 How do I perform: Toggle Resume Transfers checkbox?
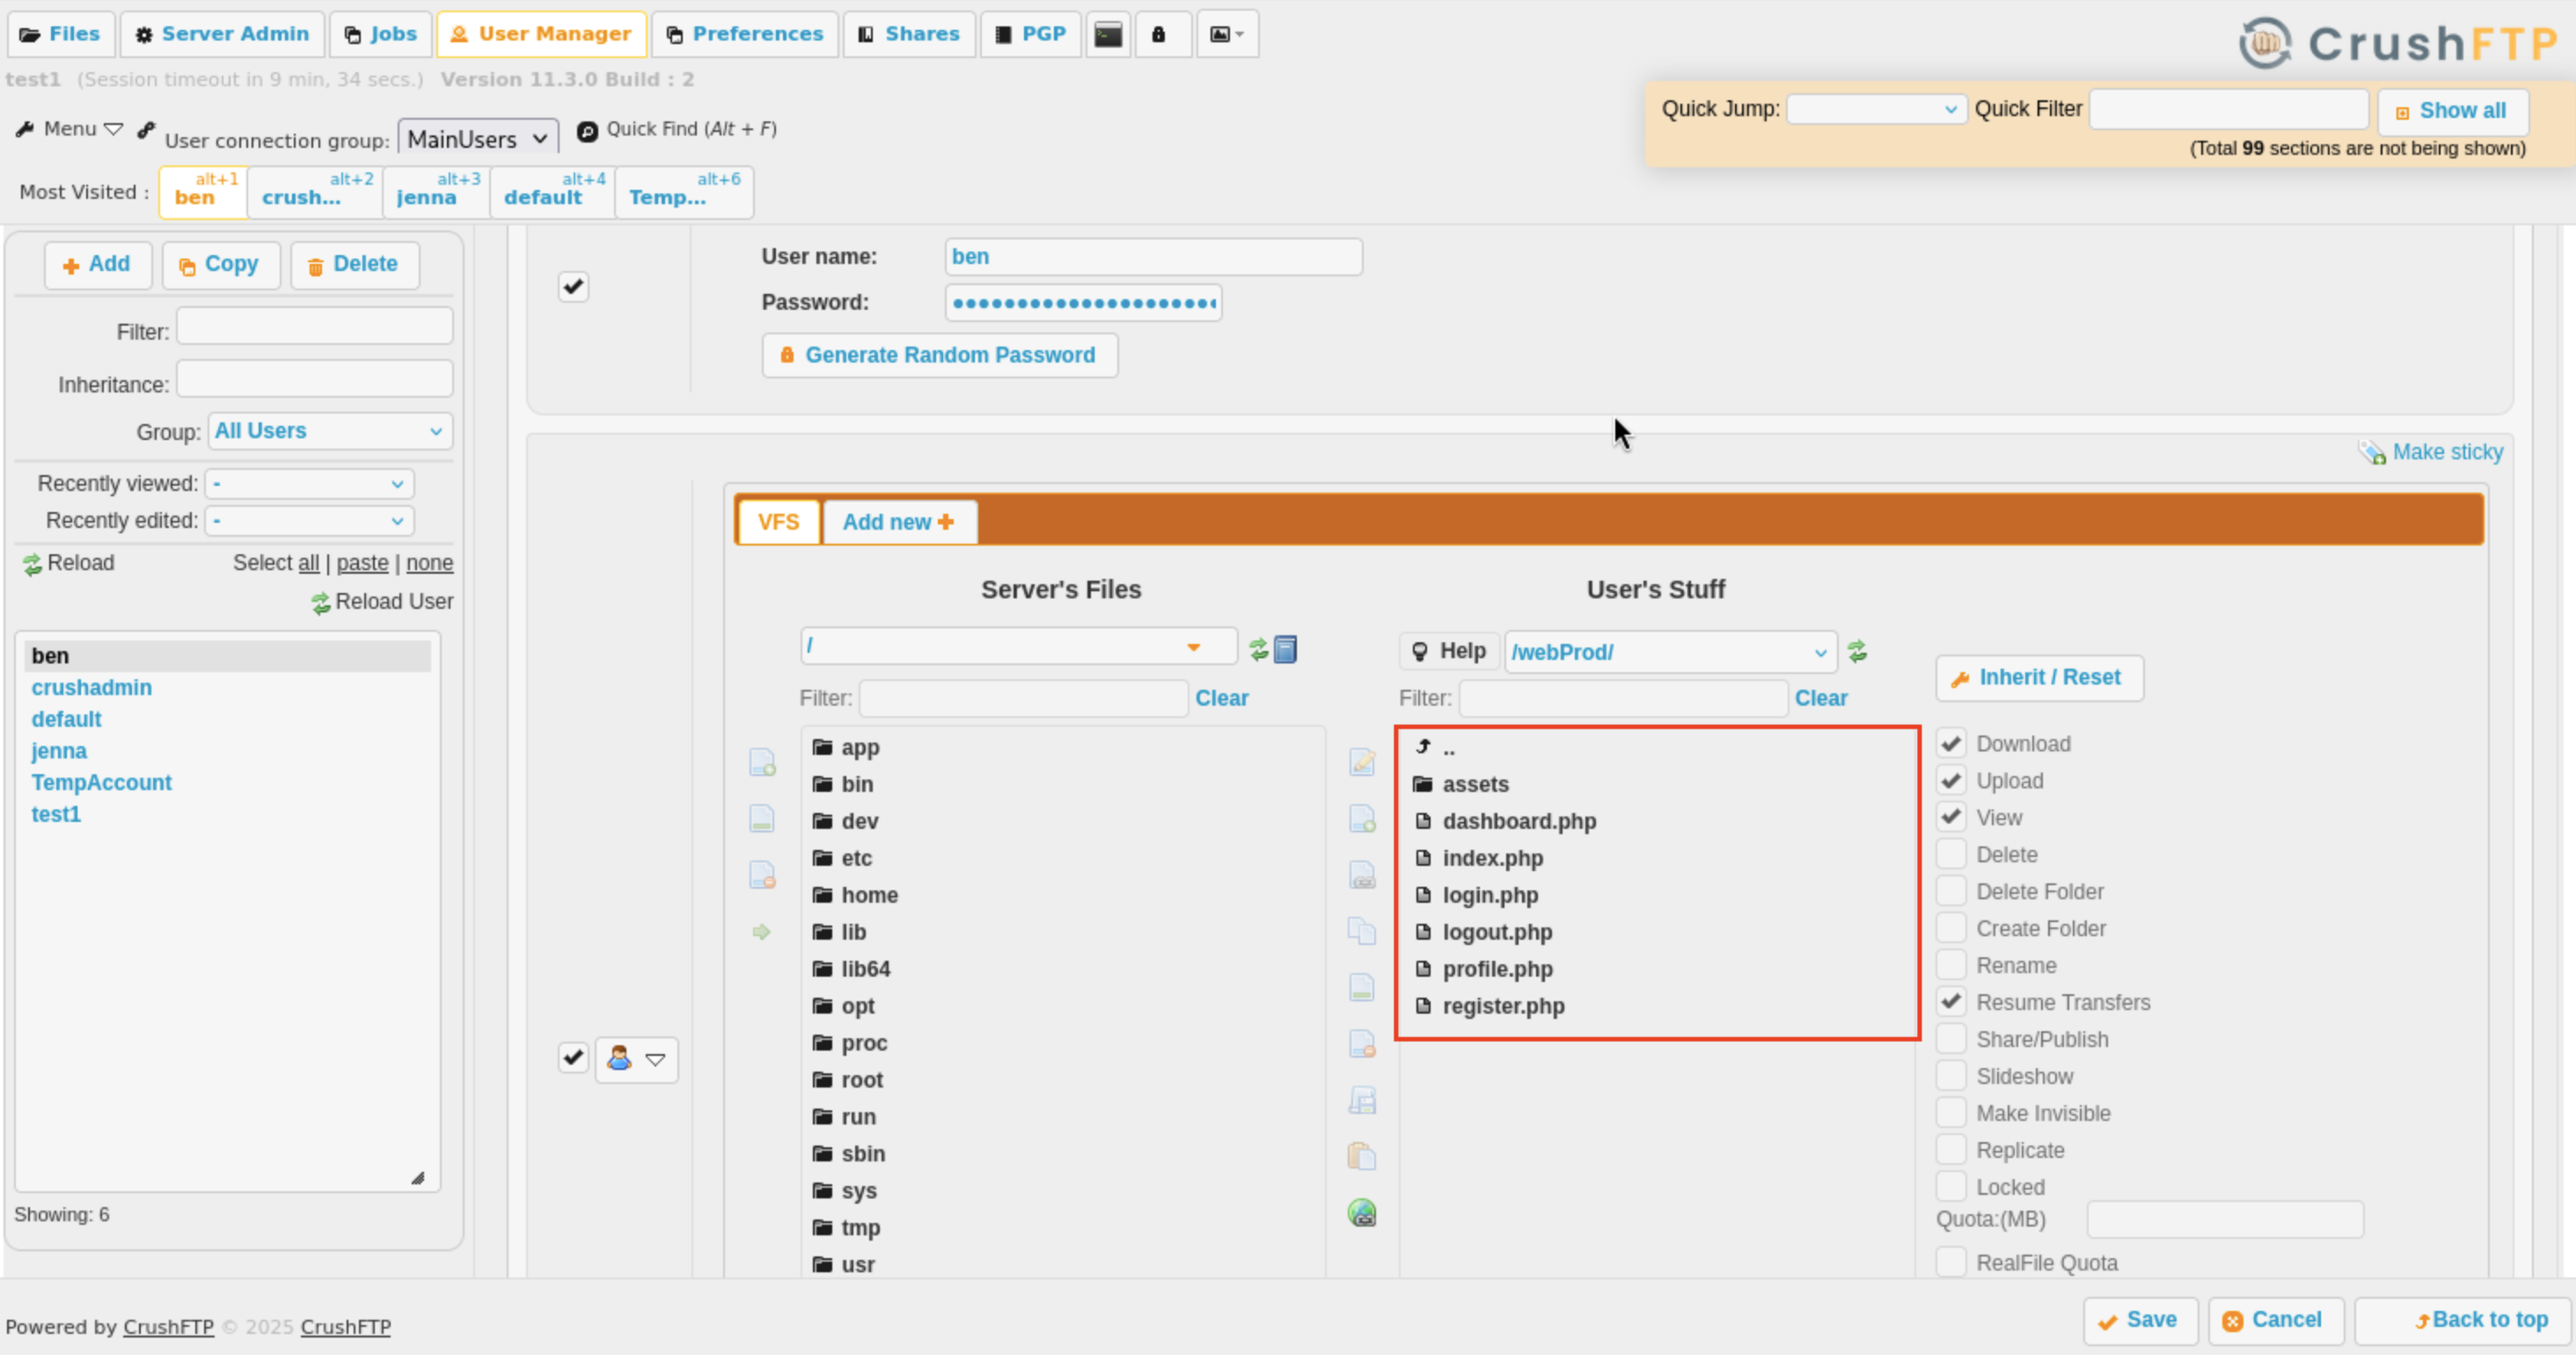[x=1951, y=1001]
